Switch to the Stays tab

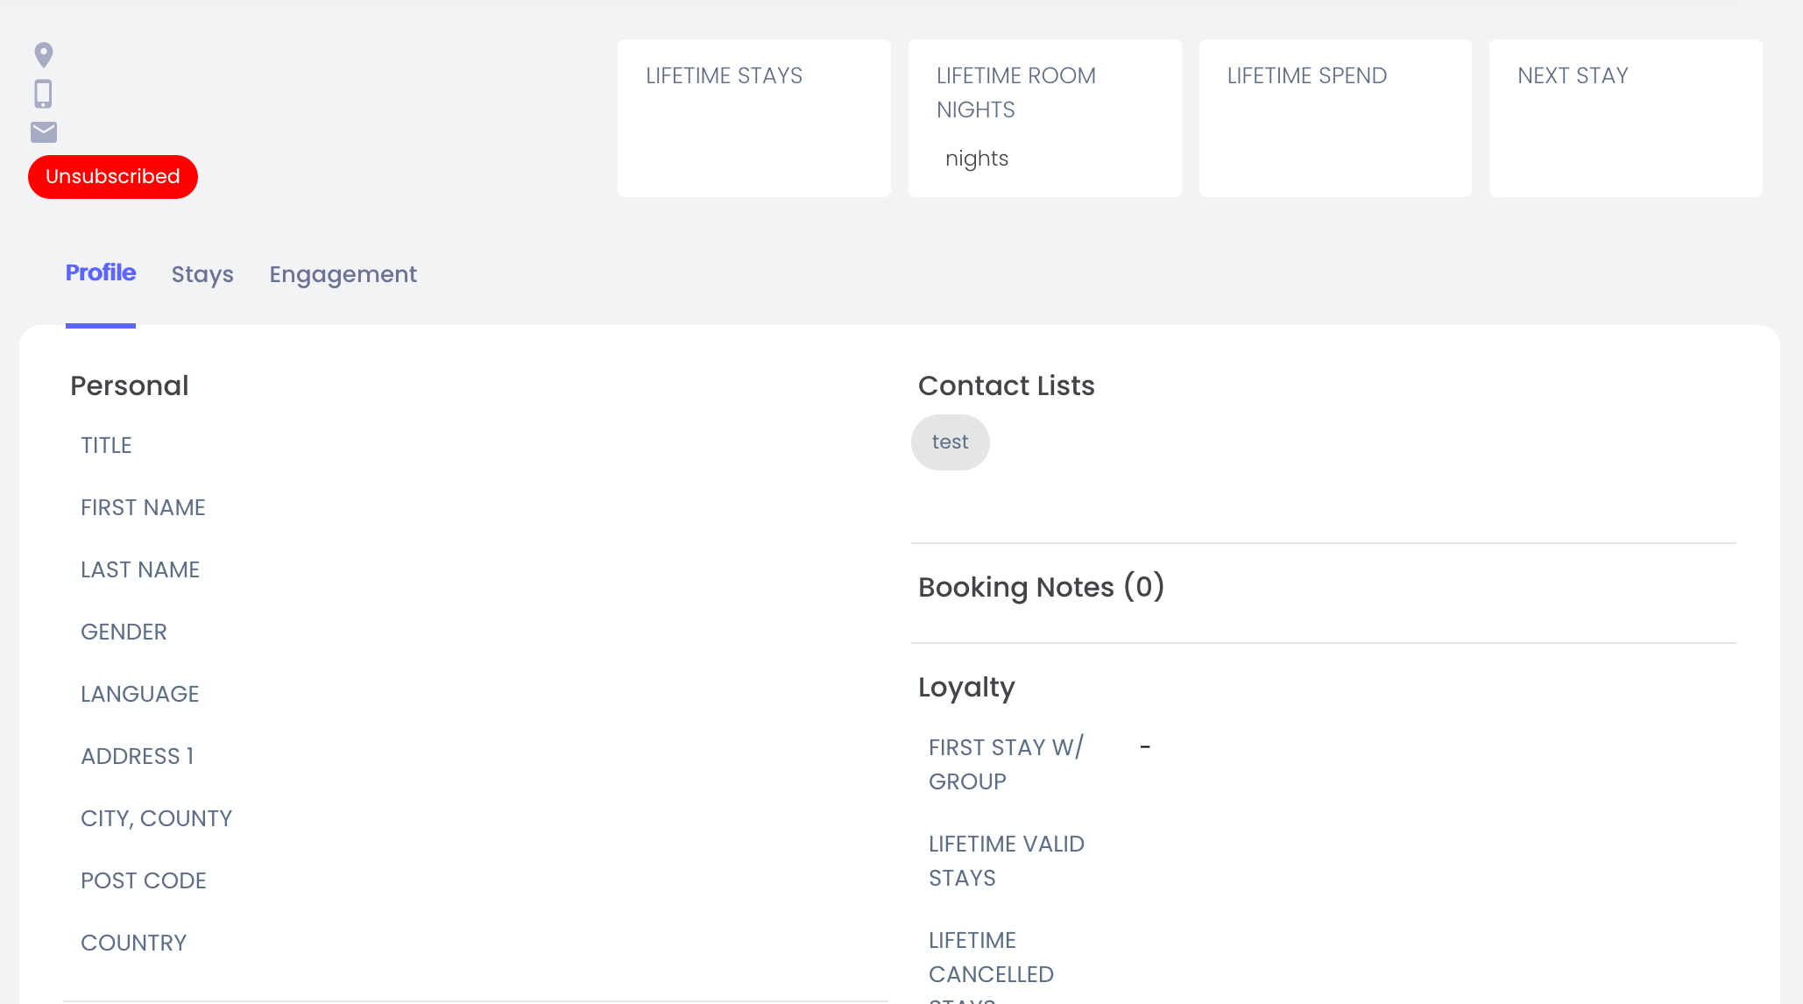202,274
